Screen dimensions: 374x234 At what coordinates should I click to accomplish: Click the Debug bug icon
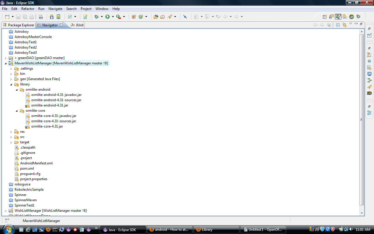[97, 17]
